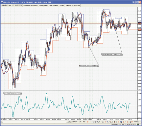Click the last zoom magnifier icon in group
142x126 pixels.
point(121,122)
